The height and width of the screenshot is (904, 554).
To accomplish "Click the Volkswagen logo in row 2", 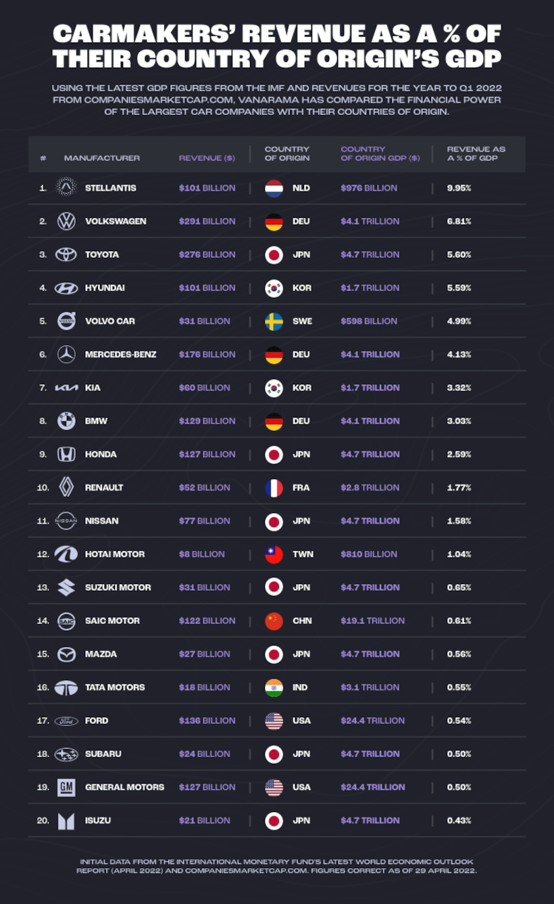I will 66,221.
